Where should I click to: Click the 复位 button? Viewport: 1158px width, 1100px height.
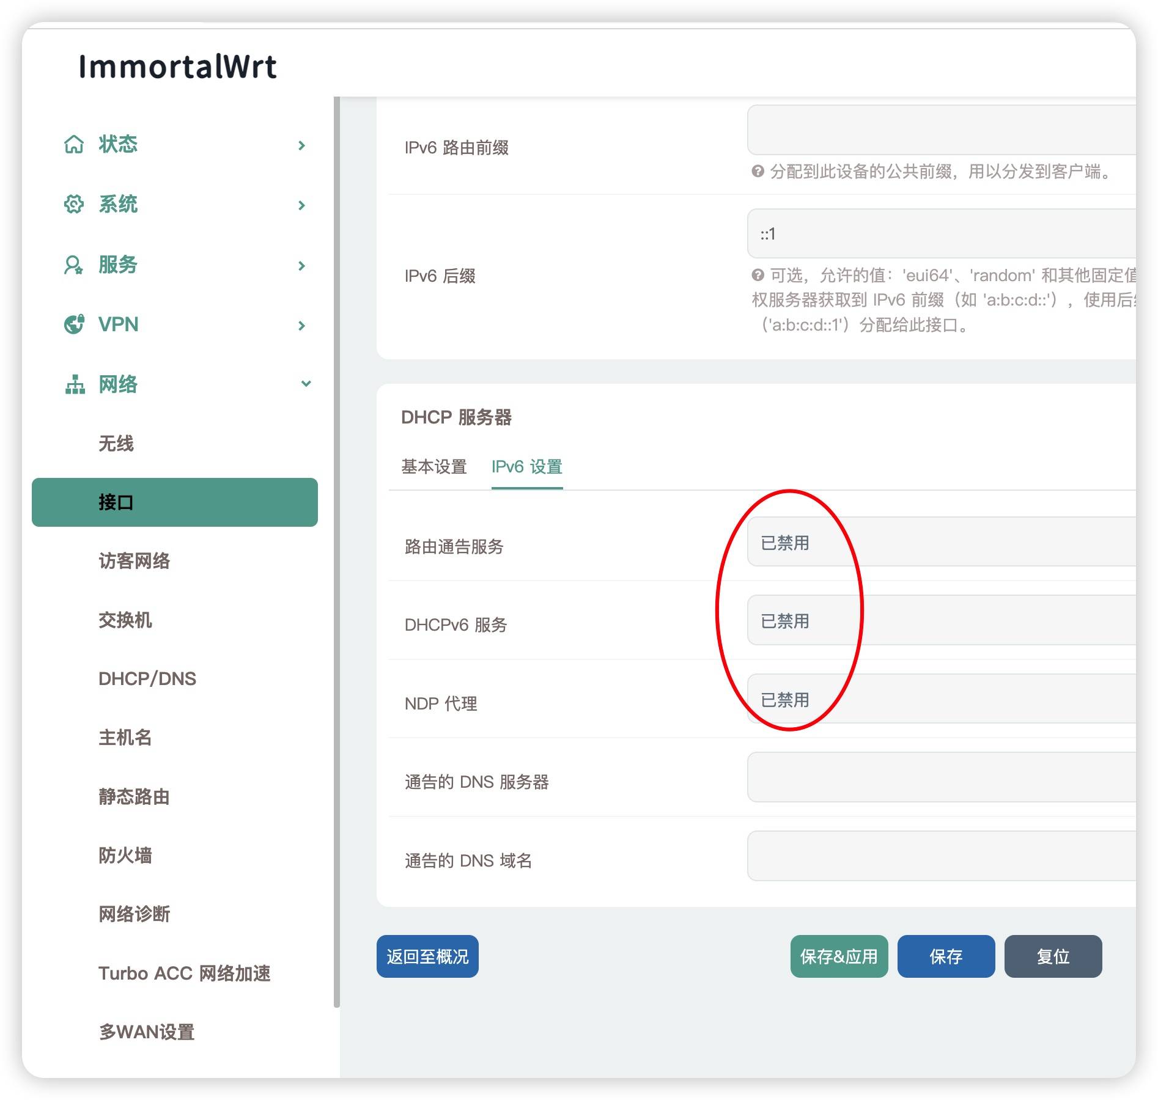tap(1053, 956)
